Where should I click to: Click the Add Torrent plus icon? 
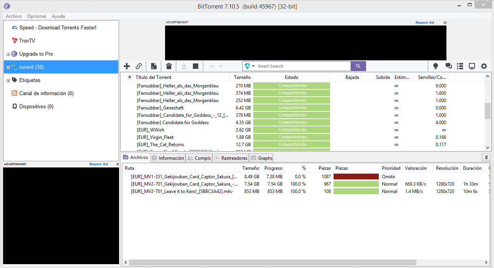127,66
